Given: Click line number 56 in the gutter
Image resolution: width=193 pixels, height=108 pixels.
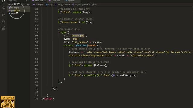Looking at the screenshot, I should (36, 35).
